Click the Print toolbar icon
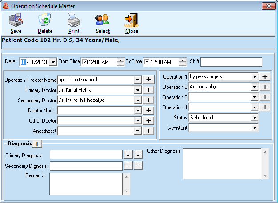278x203 pixels. pos(74,20)
